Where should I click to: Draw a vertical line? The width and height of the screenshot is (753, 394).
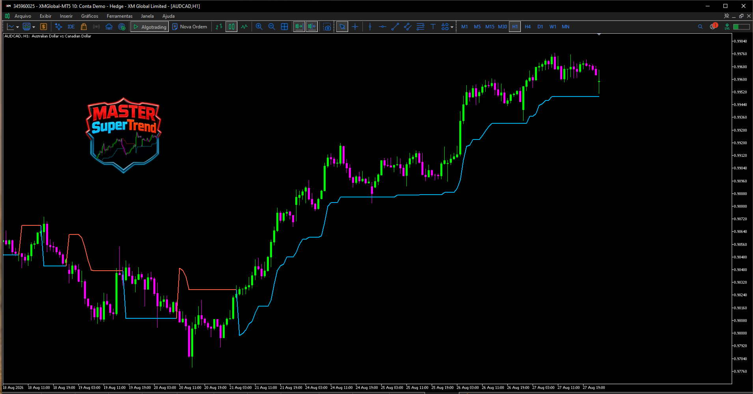pyautogui.click(x=370, y=27)
